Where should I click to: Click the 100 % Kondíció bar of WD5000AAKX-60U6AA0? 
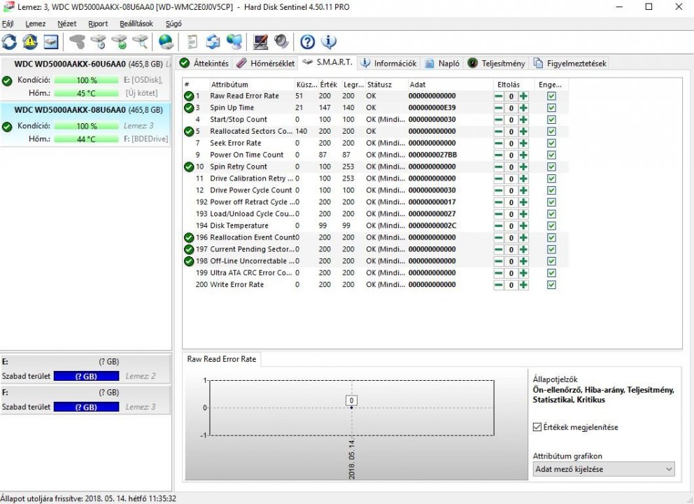coord(86,80)
